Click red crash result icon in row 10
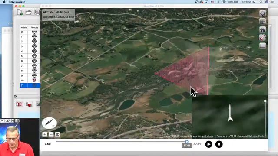The height and width of the screenshot is (156, 278). click(x=34, y=81)
